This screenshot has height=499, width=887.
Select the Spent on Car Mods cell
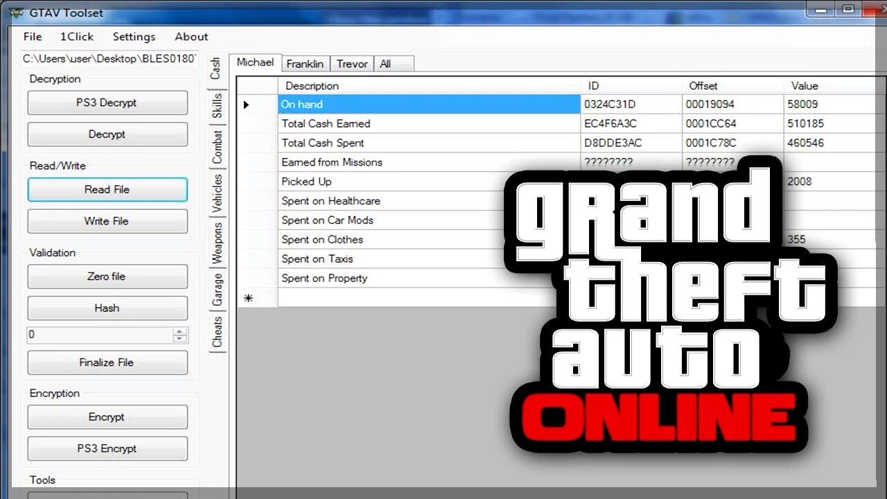click(392, 221)
